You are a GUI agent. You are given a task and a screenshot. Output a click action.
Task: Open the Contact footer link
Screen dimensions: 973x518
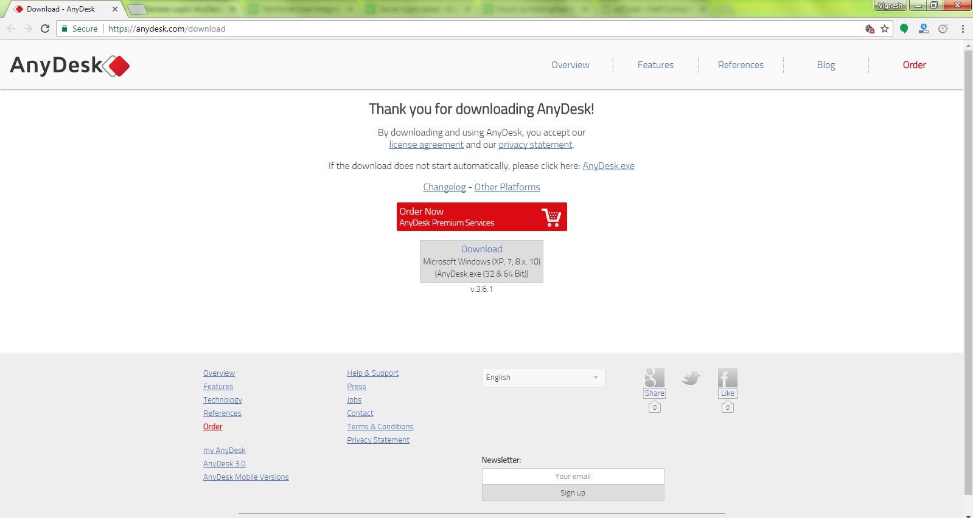pyautogui.click(x=360, y=413)
